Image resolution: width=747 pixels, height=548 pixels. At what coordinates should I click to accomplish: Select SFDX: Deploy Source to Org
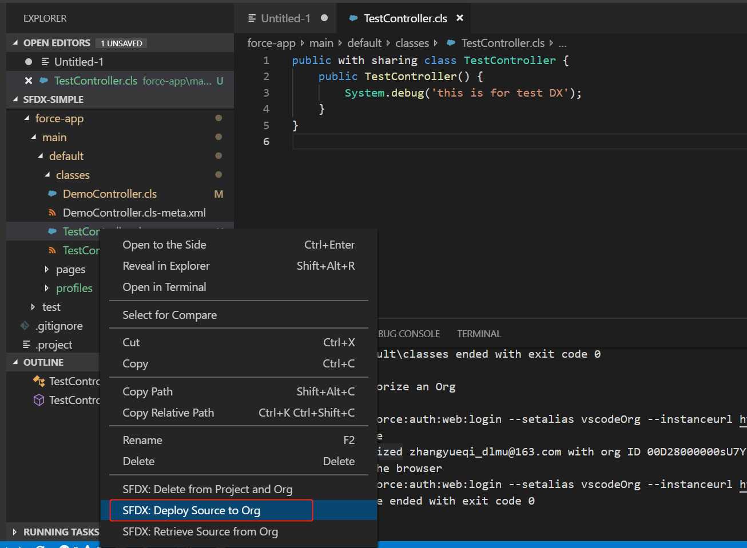(x=239, y=510)
